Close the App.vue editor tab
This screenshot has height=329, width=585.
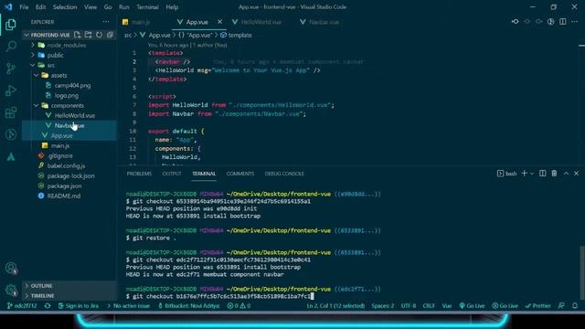click(x=219, y=22)
